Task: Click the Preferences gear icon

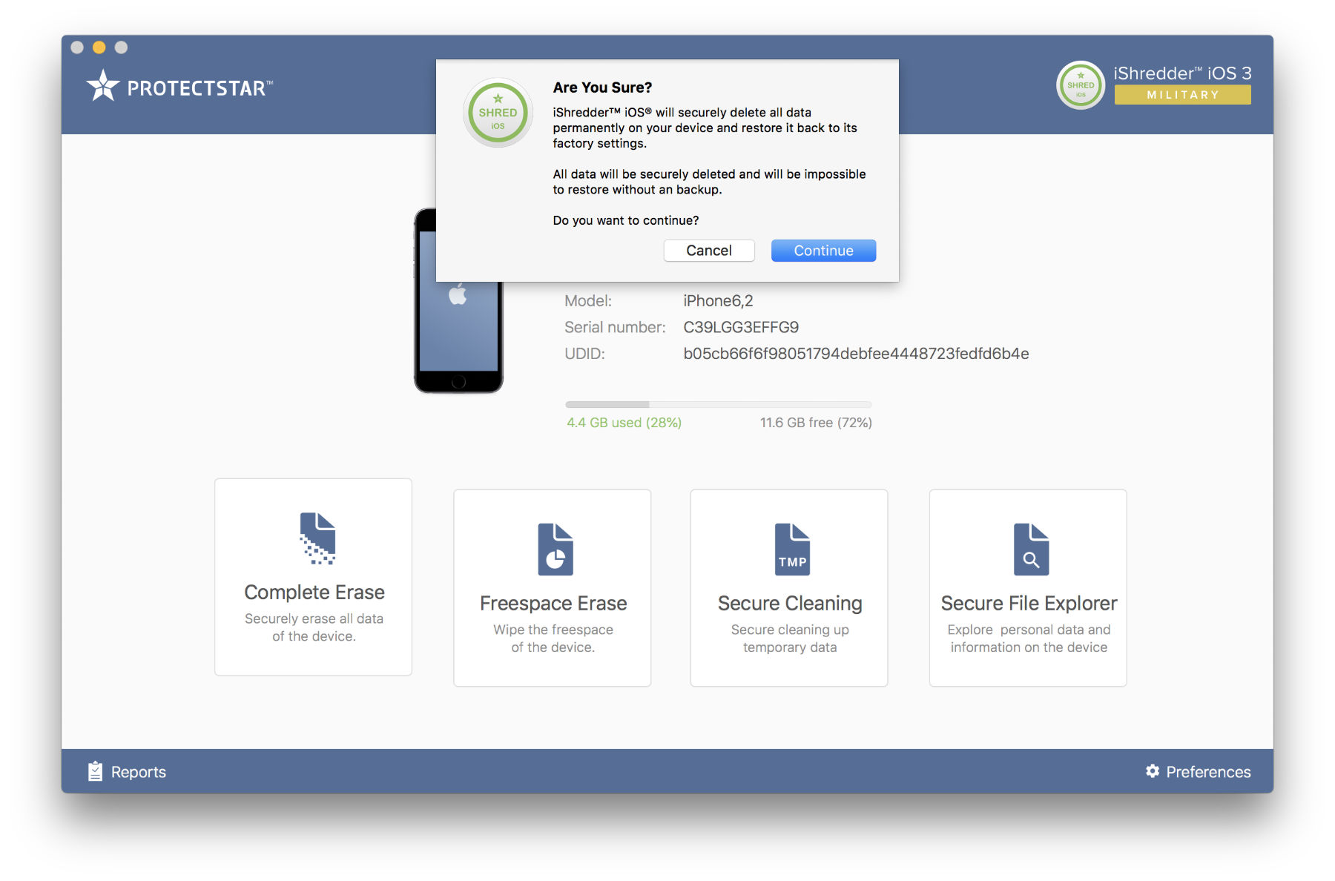Action: click(x=1153, y=771)
